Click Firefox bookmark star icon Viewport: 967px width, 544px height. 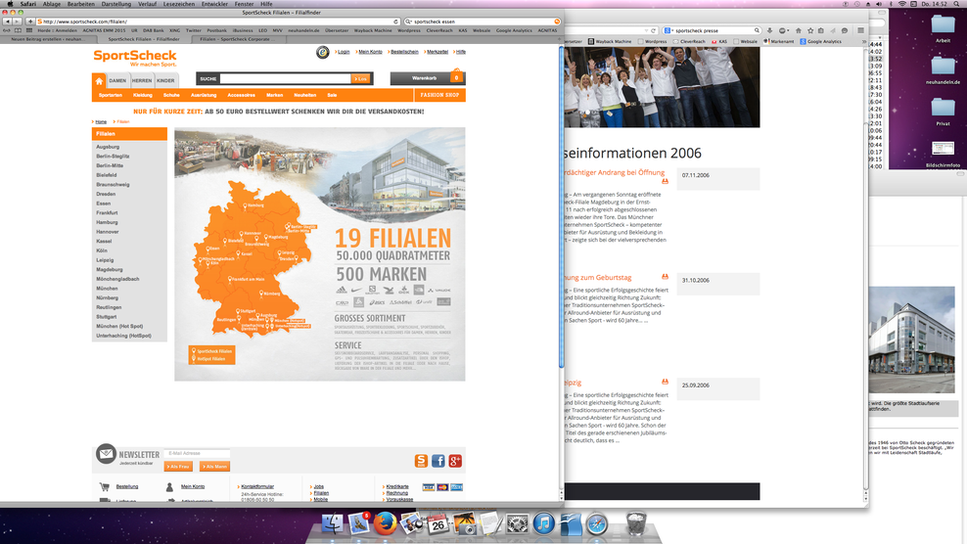click(x=810, y=30)
